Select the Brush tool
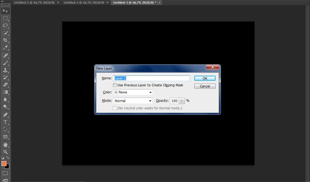This screenshot has width=310, height=182. point(5,63)
